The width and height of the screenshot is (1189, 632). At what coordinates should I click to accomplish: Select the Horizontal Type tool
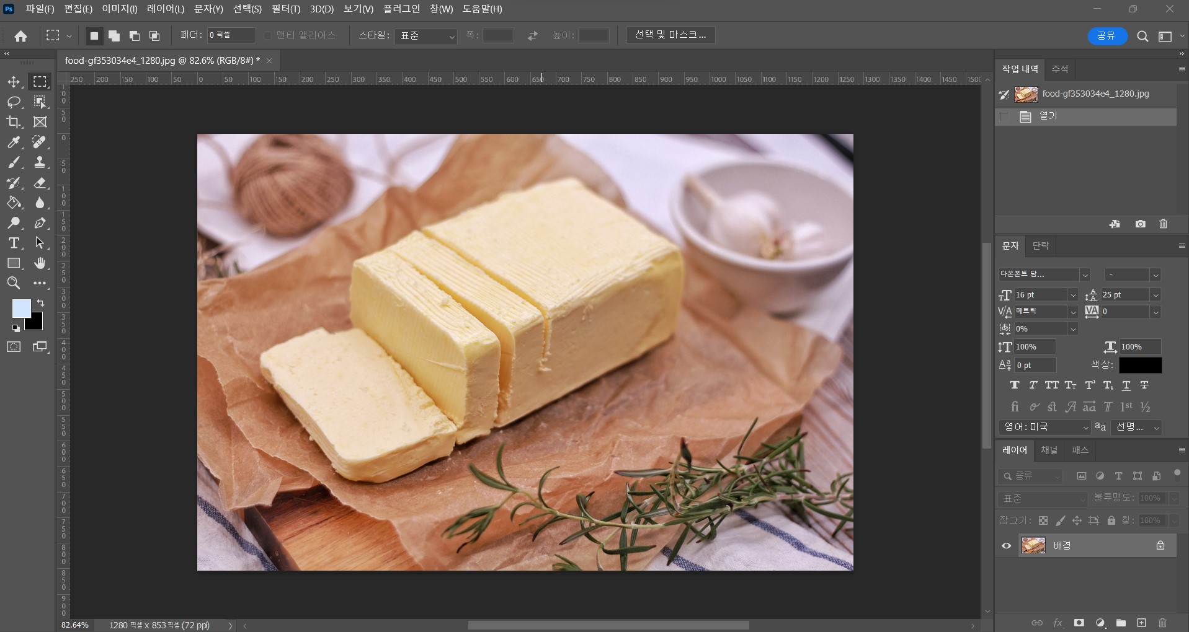point(14,243)
